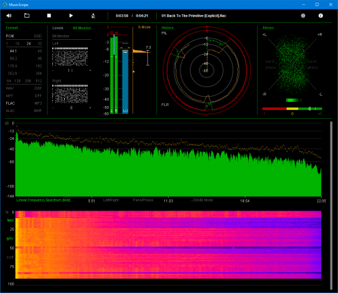
Task: Click the stereo correlation meter bar
Action: point(292,109)
